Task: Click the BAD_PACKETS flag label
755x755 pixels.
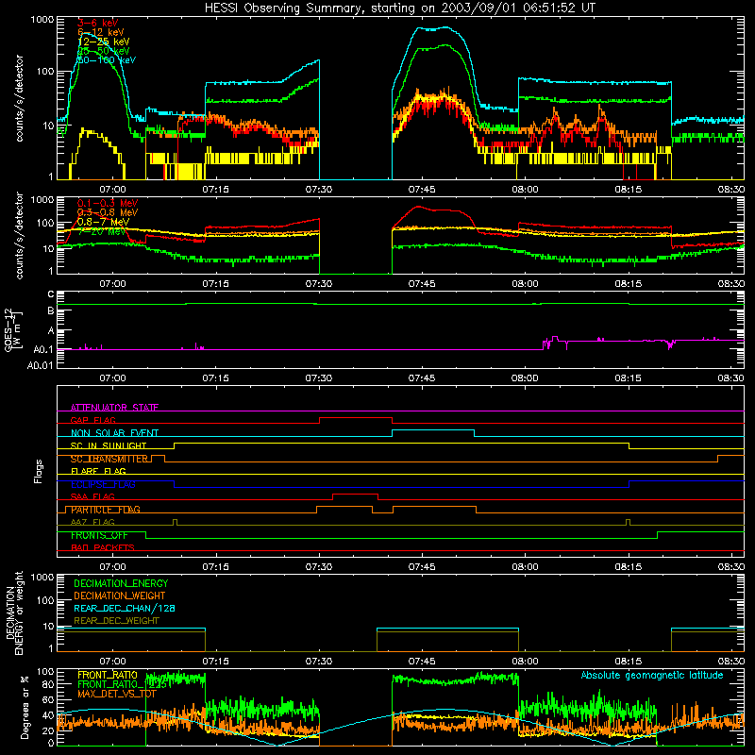Action: (103, 548)
